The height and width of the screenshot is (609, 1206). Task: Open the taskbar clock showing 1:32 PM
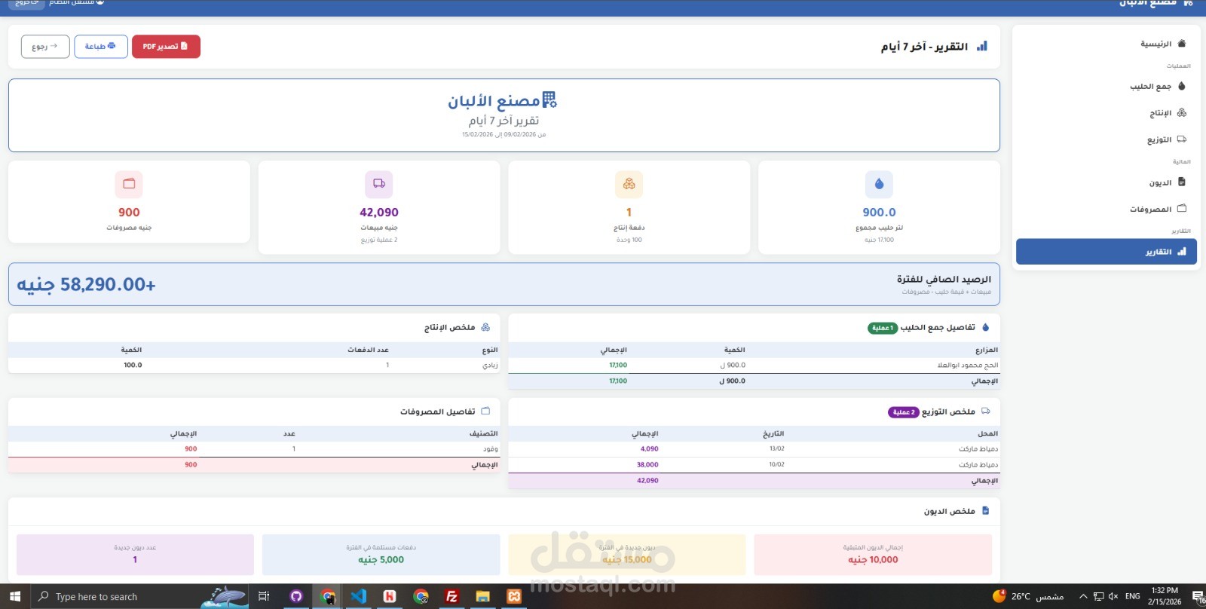pyautogui.click(x=1165, y=596)
